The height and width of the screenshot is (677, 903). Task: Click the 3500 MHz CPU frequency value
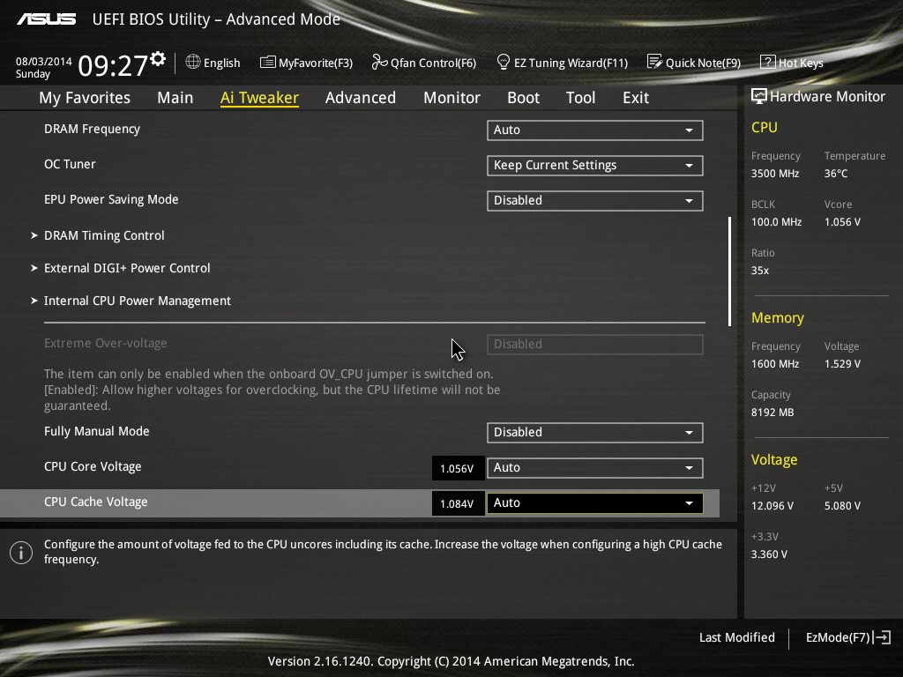tap(775, 174)
